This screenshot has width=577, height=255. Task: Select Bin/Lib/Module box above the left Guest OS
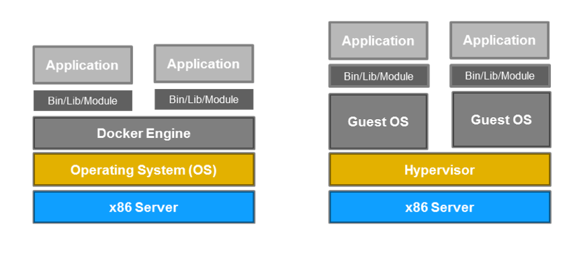[x=379, y=76]
